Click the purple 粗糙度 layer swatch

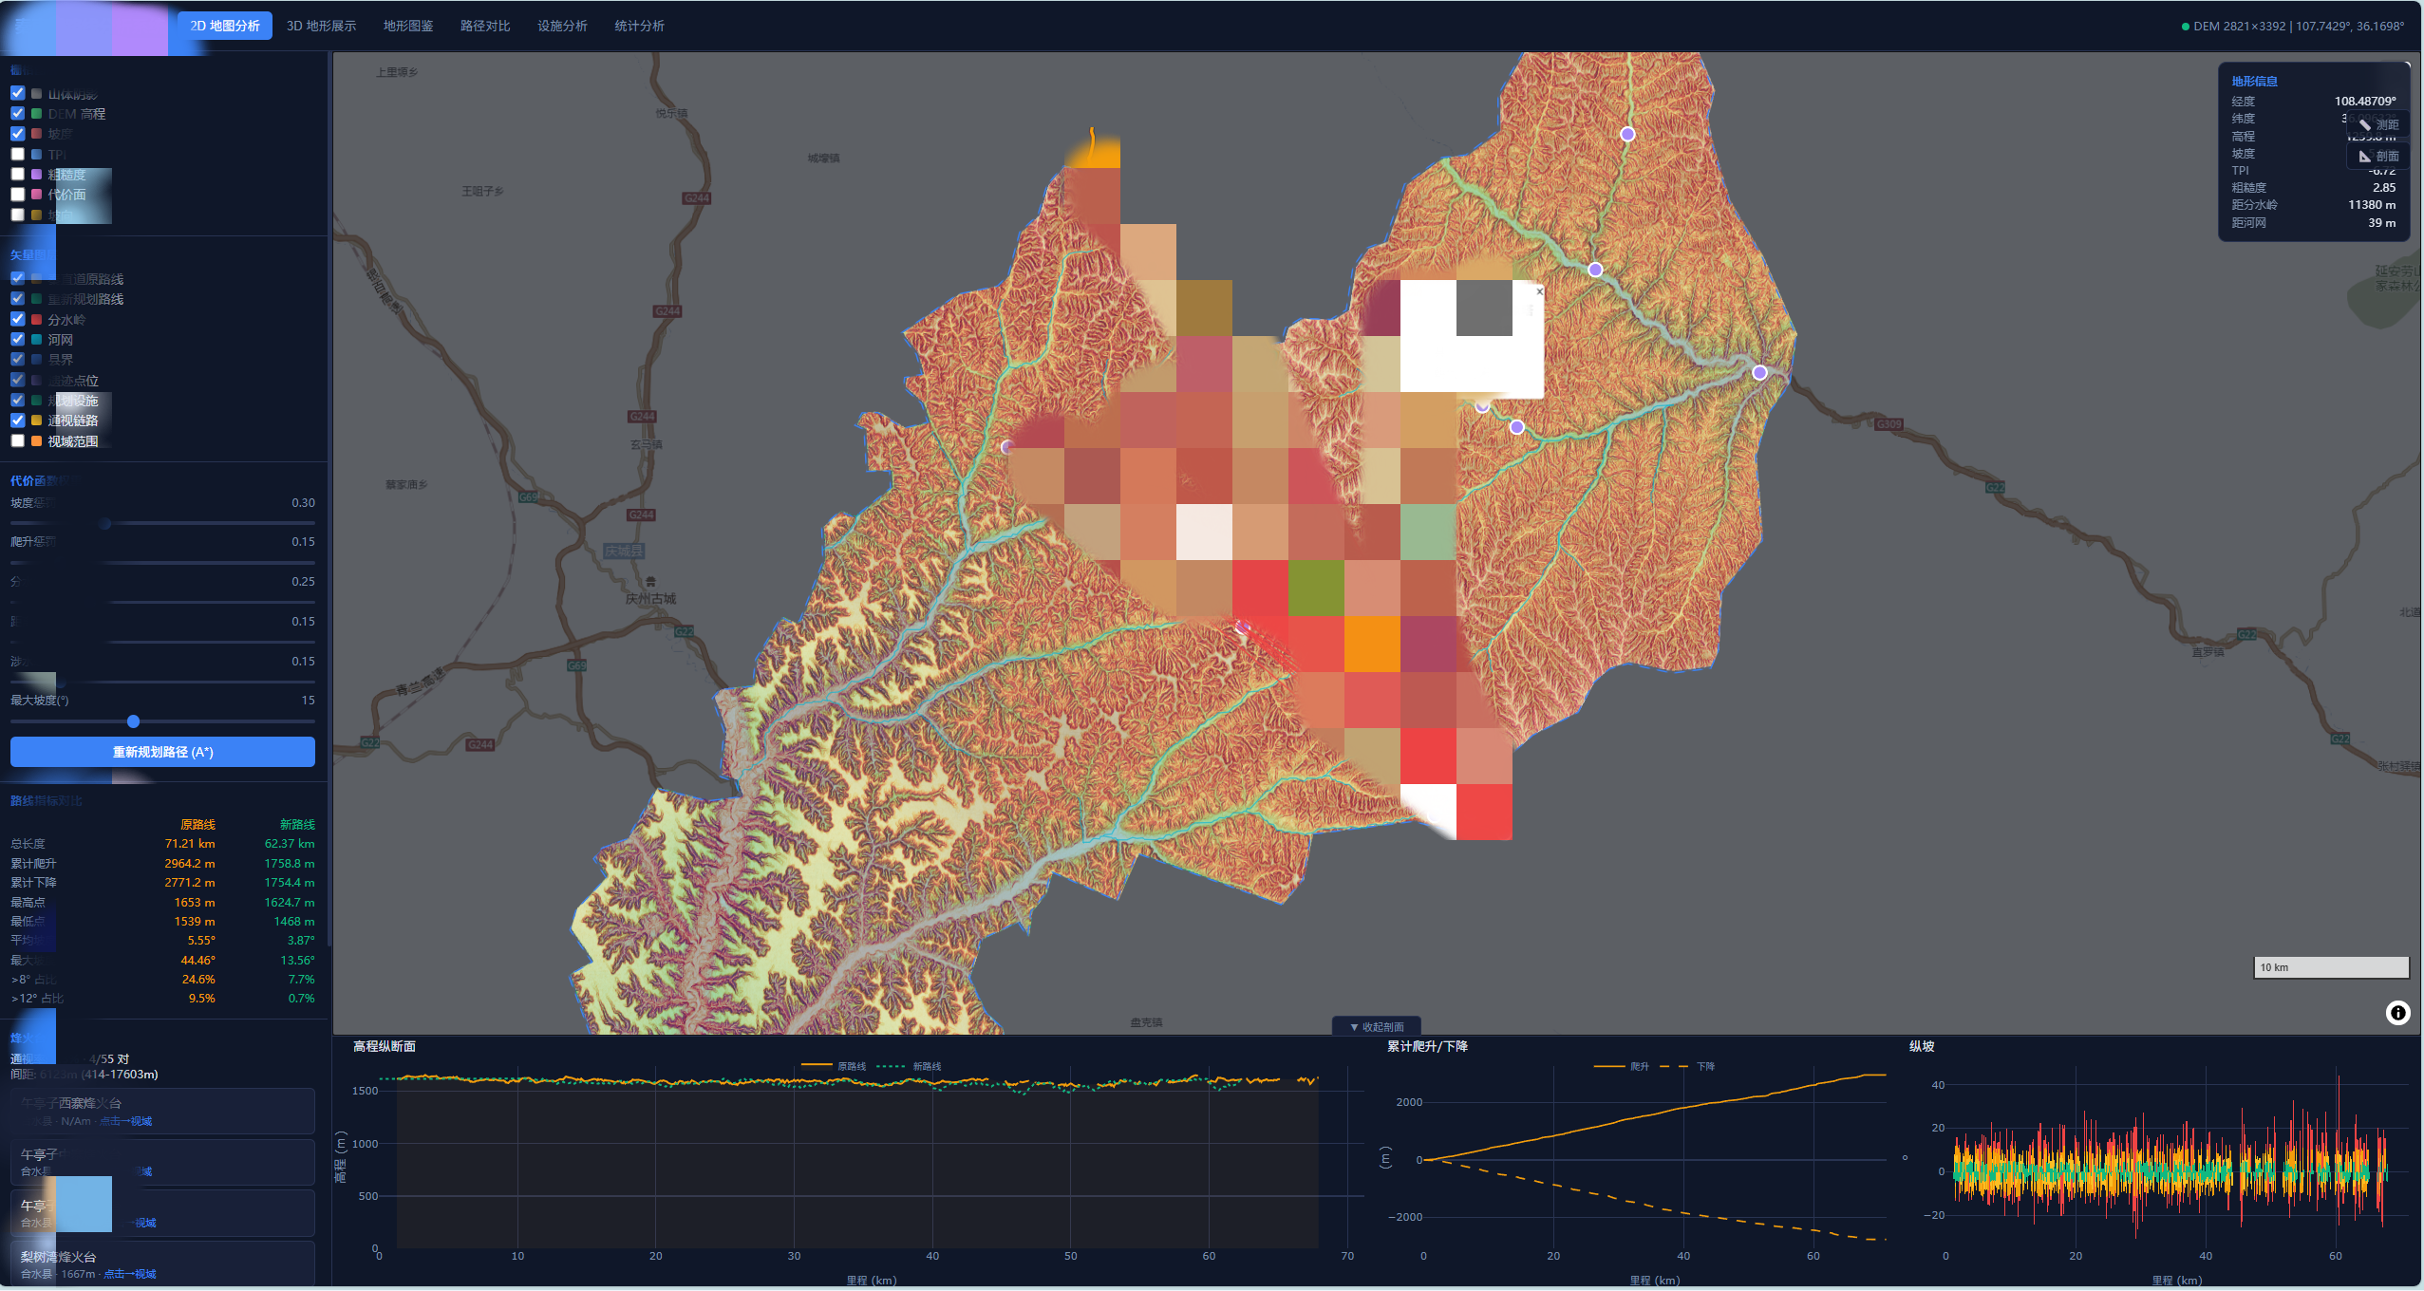coord(36,175)
